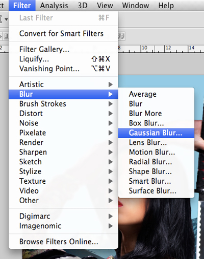204x259 pixels.
Task: Choose Convert for Smart Filters
Action: 63,33
